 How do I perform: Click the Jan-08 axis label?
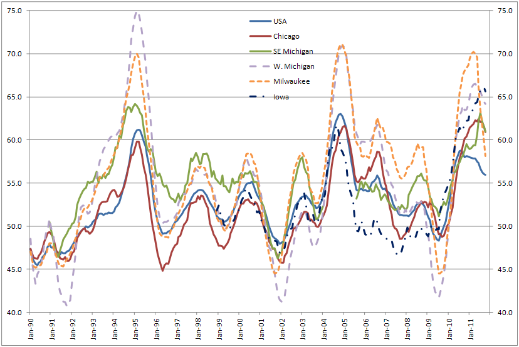[x=408, y=329]
